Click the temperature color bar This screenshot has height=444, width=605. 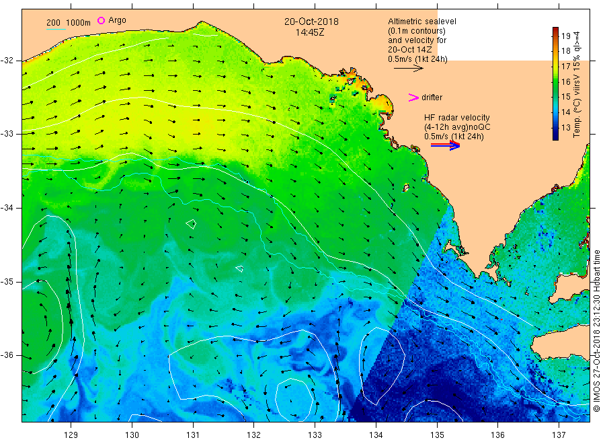point(556,83)
